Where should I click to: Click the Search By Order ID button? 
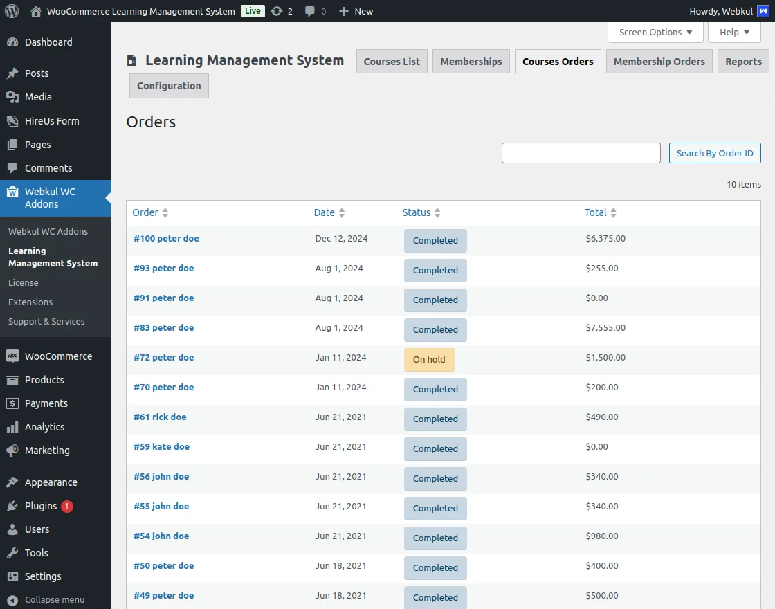715,153
